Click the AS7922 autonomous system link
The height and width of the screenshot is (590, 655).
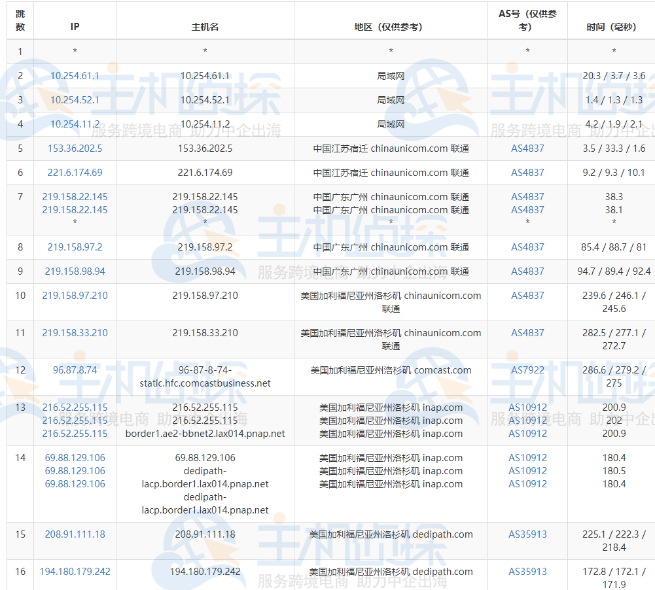pos(527,370)
